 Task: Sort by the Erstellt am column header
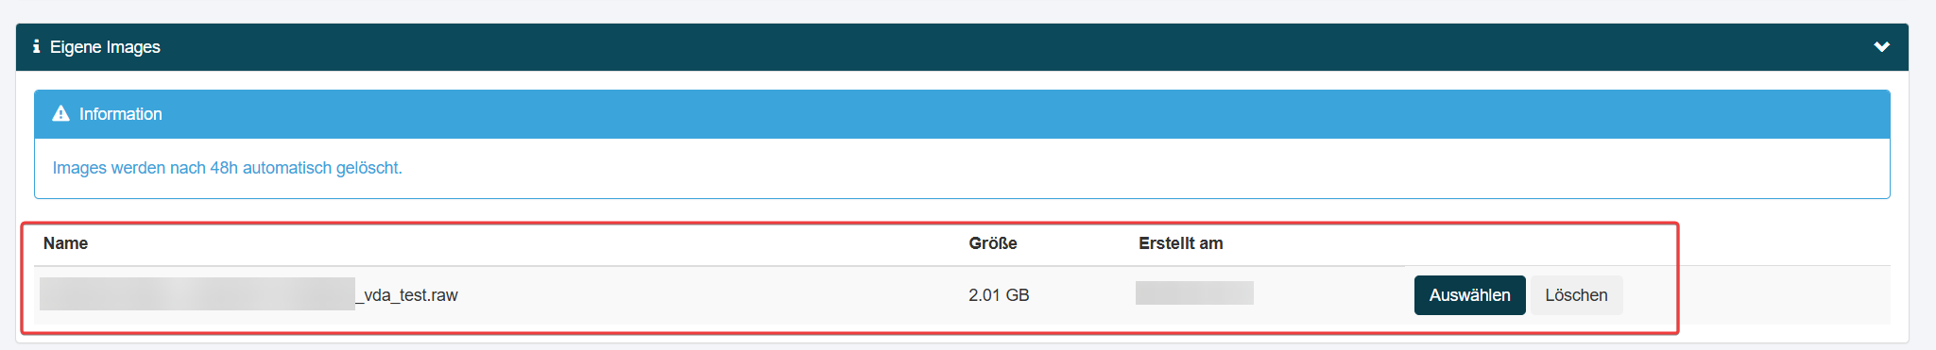[1180, 243]
